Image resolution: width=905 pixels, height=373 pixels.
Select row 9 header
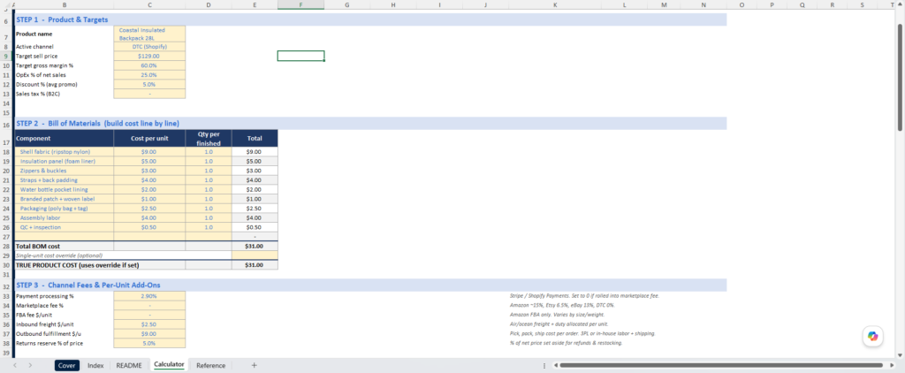tap(5, 56)
